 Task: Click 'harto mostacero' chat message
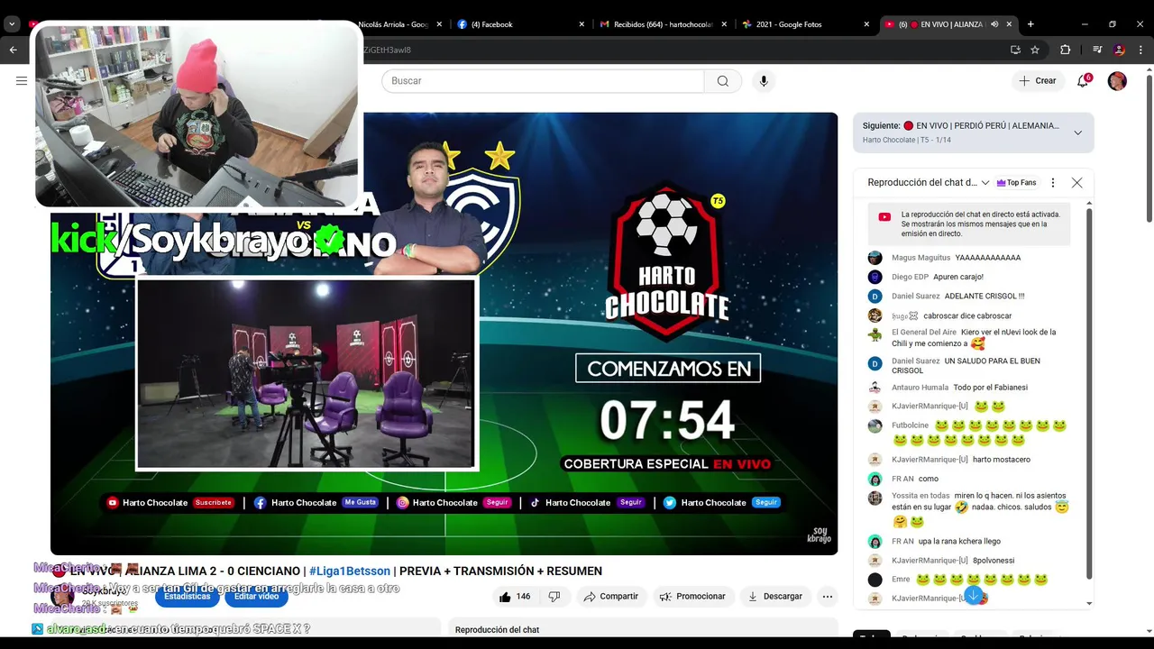point(1001,460)
